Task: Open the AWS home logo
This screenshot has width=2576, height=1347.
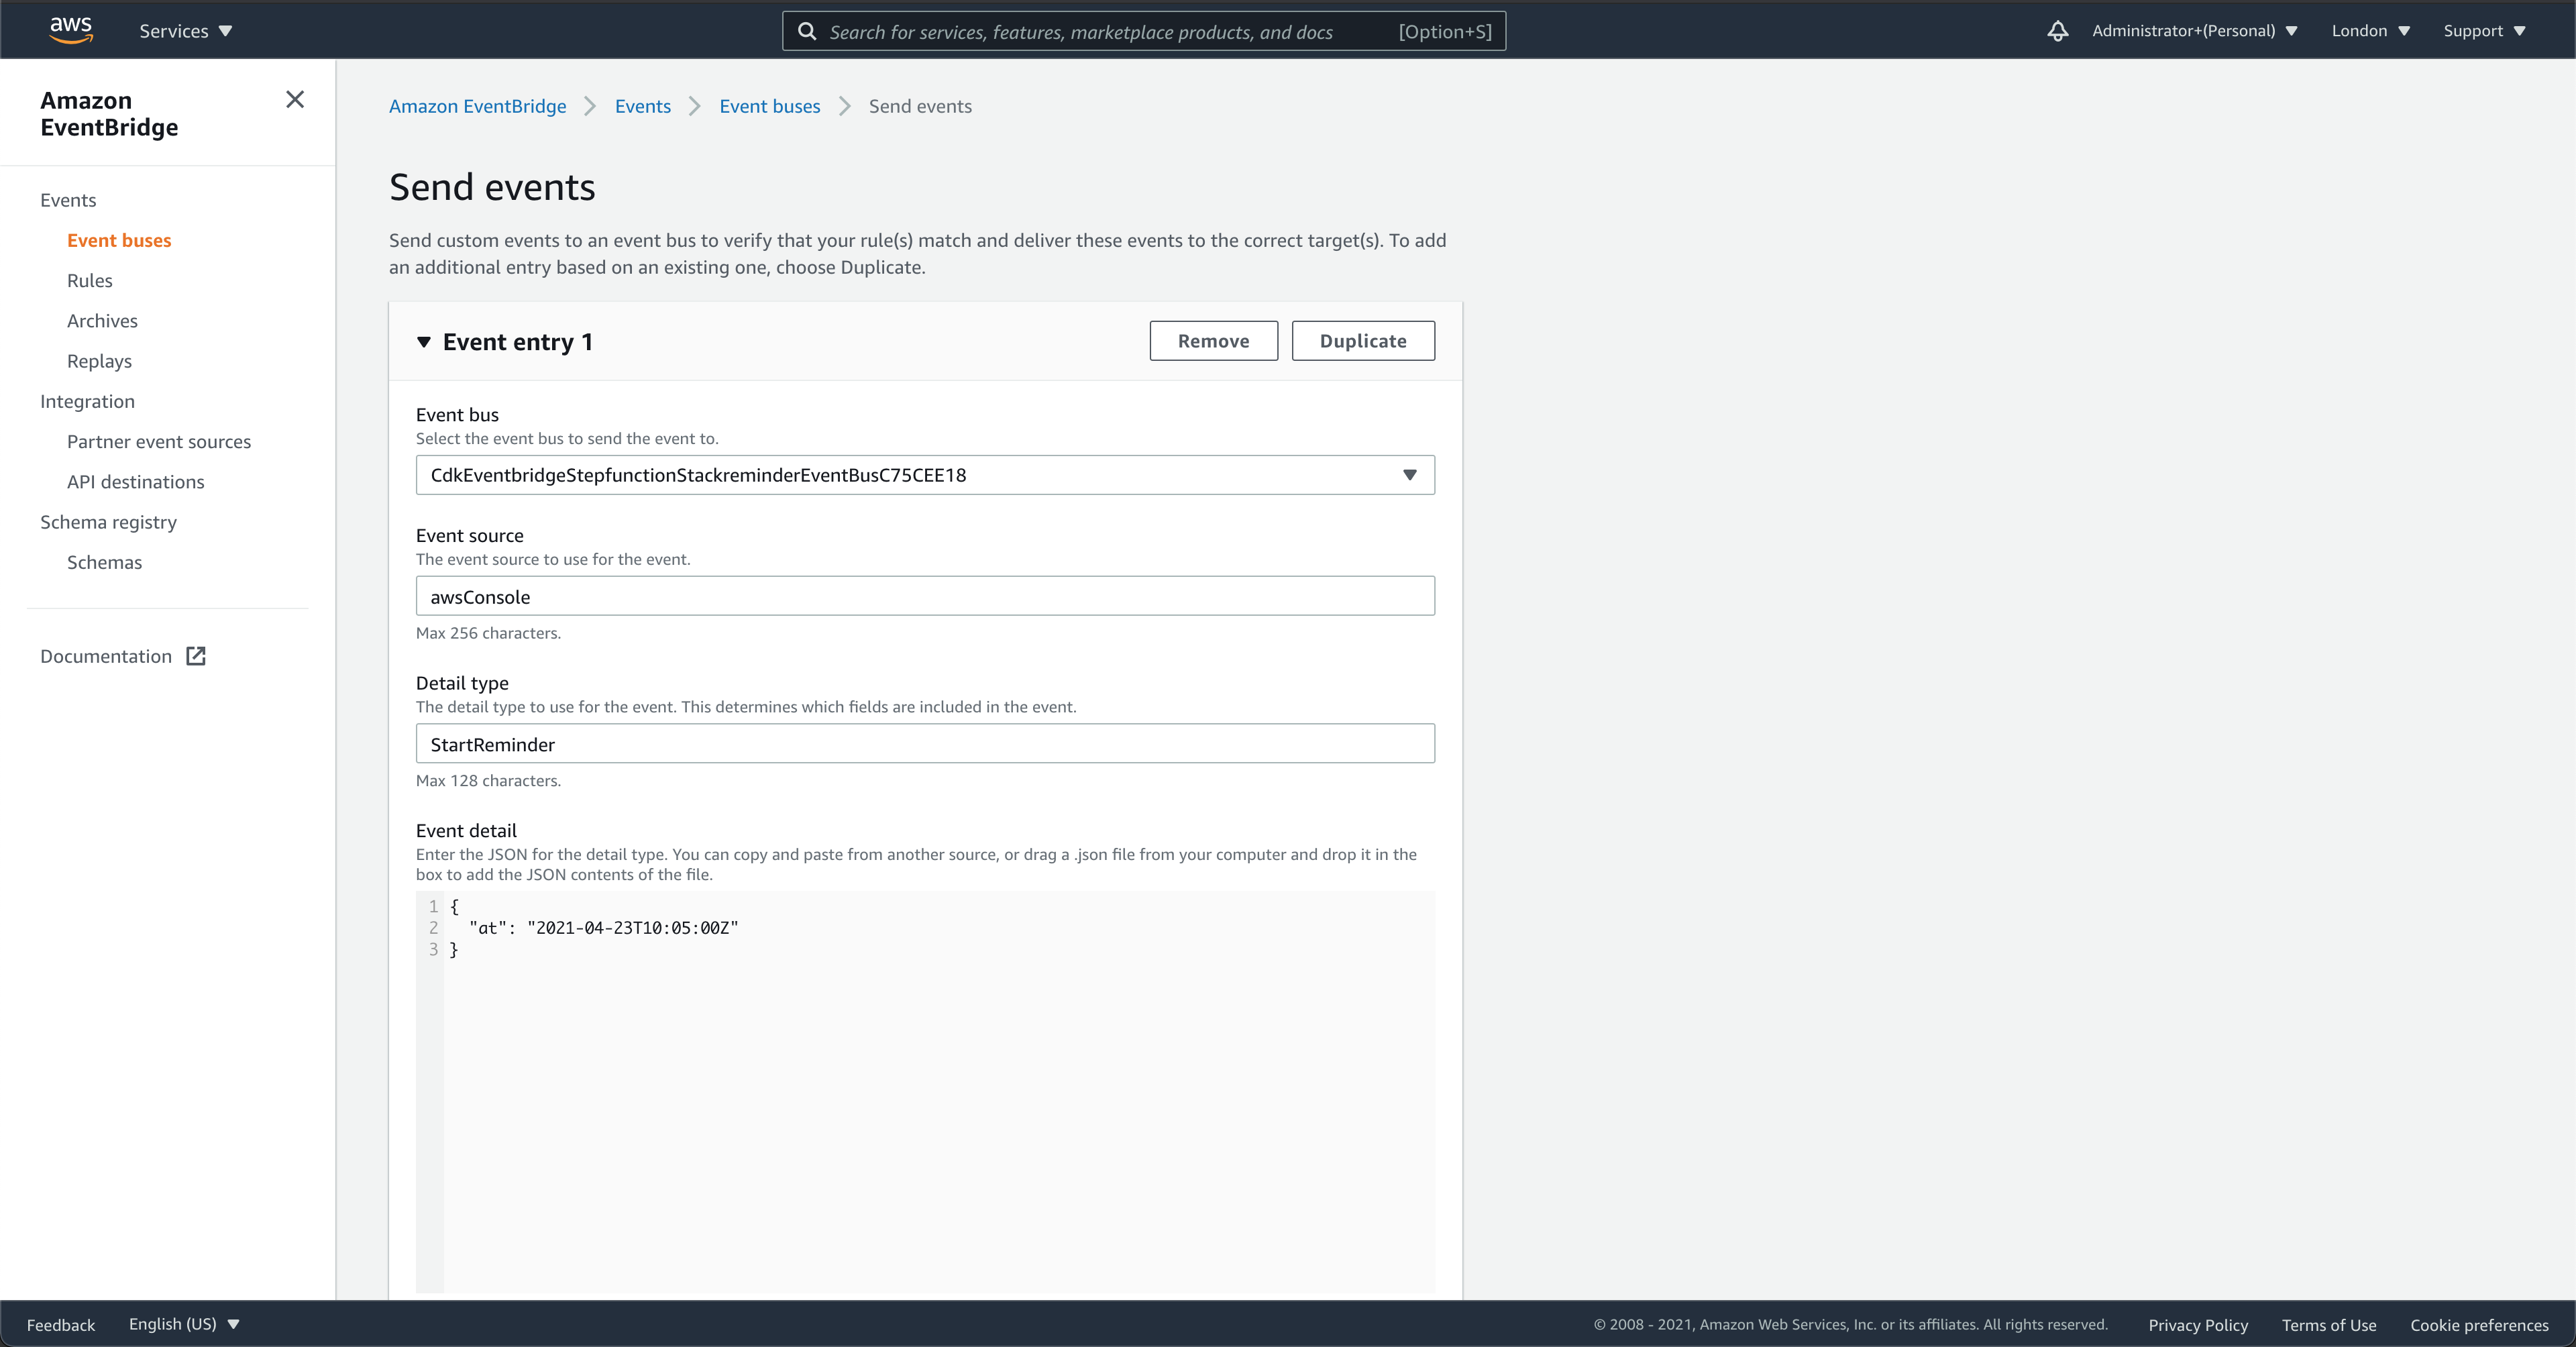Action: tap(71, 30)
